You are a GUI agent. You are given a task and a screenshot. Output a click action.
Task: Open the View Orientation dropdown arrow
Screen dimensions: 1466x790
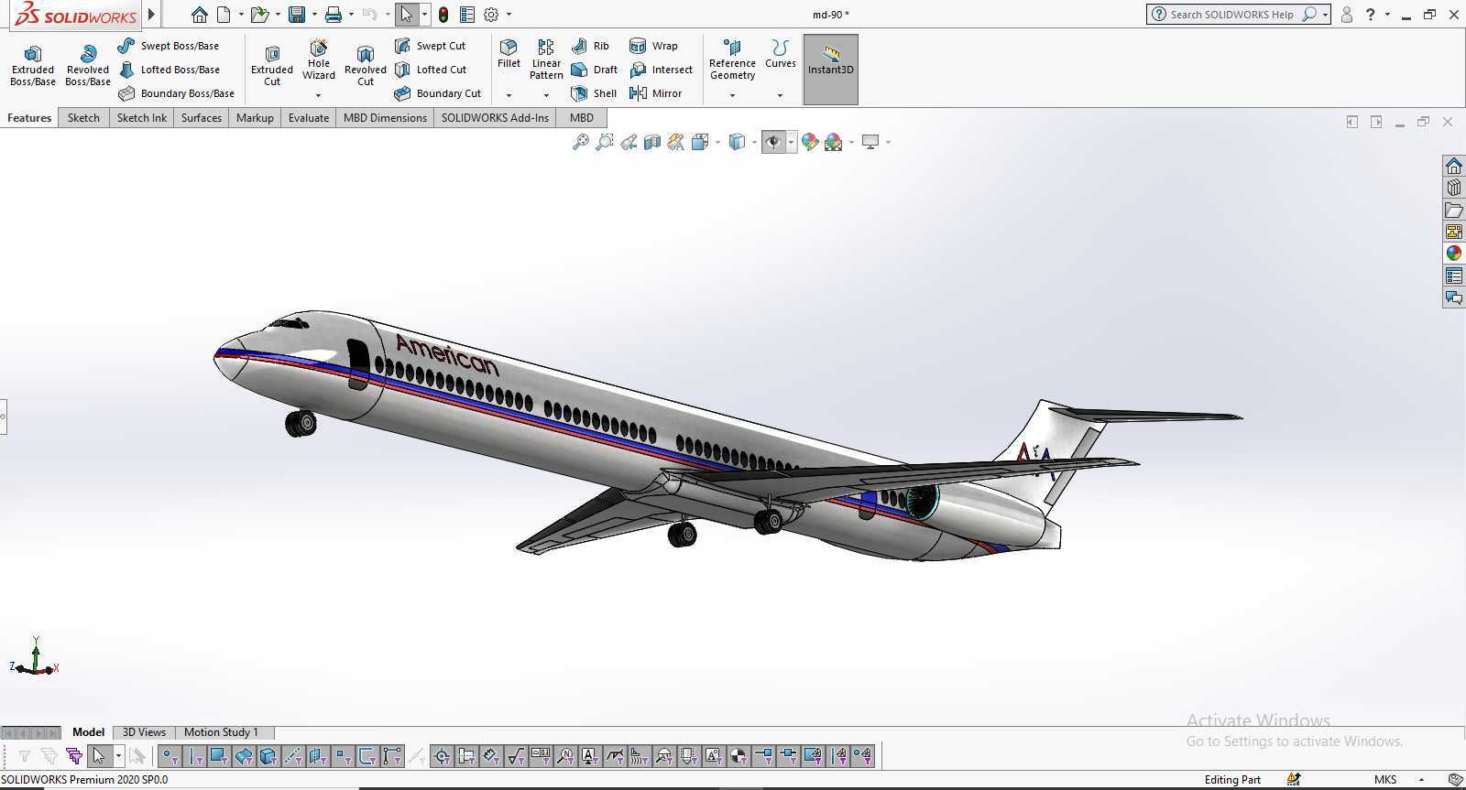[x=717, y=142]
